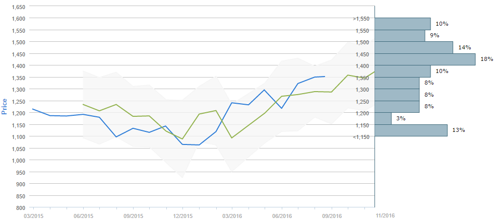498x220 pixels.
Task: Click the Price y-axis title
Action: pos(5,106)
